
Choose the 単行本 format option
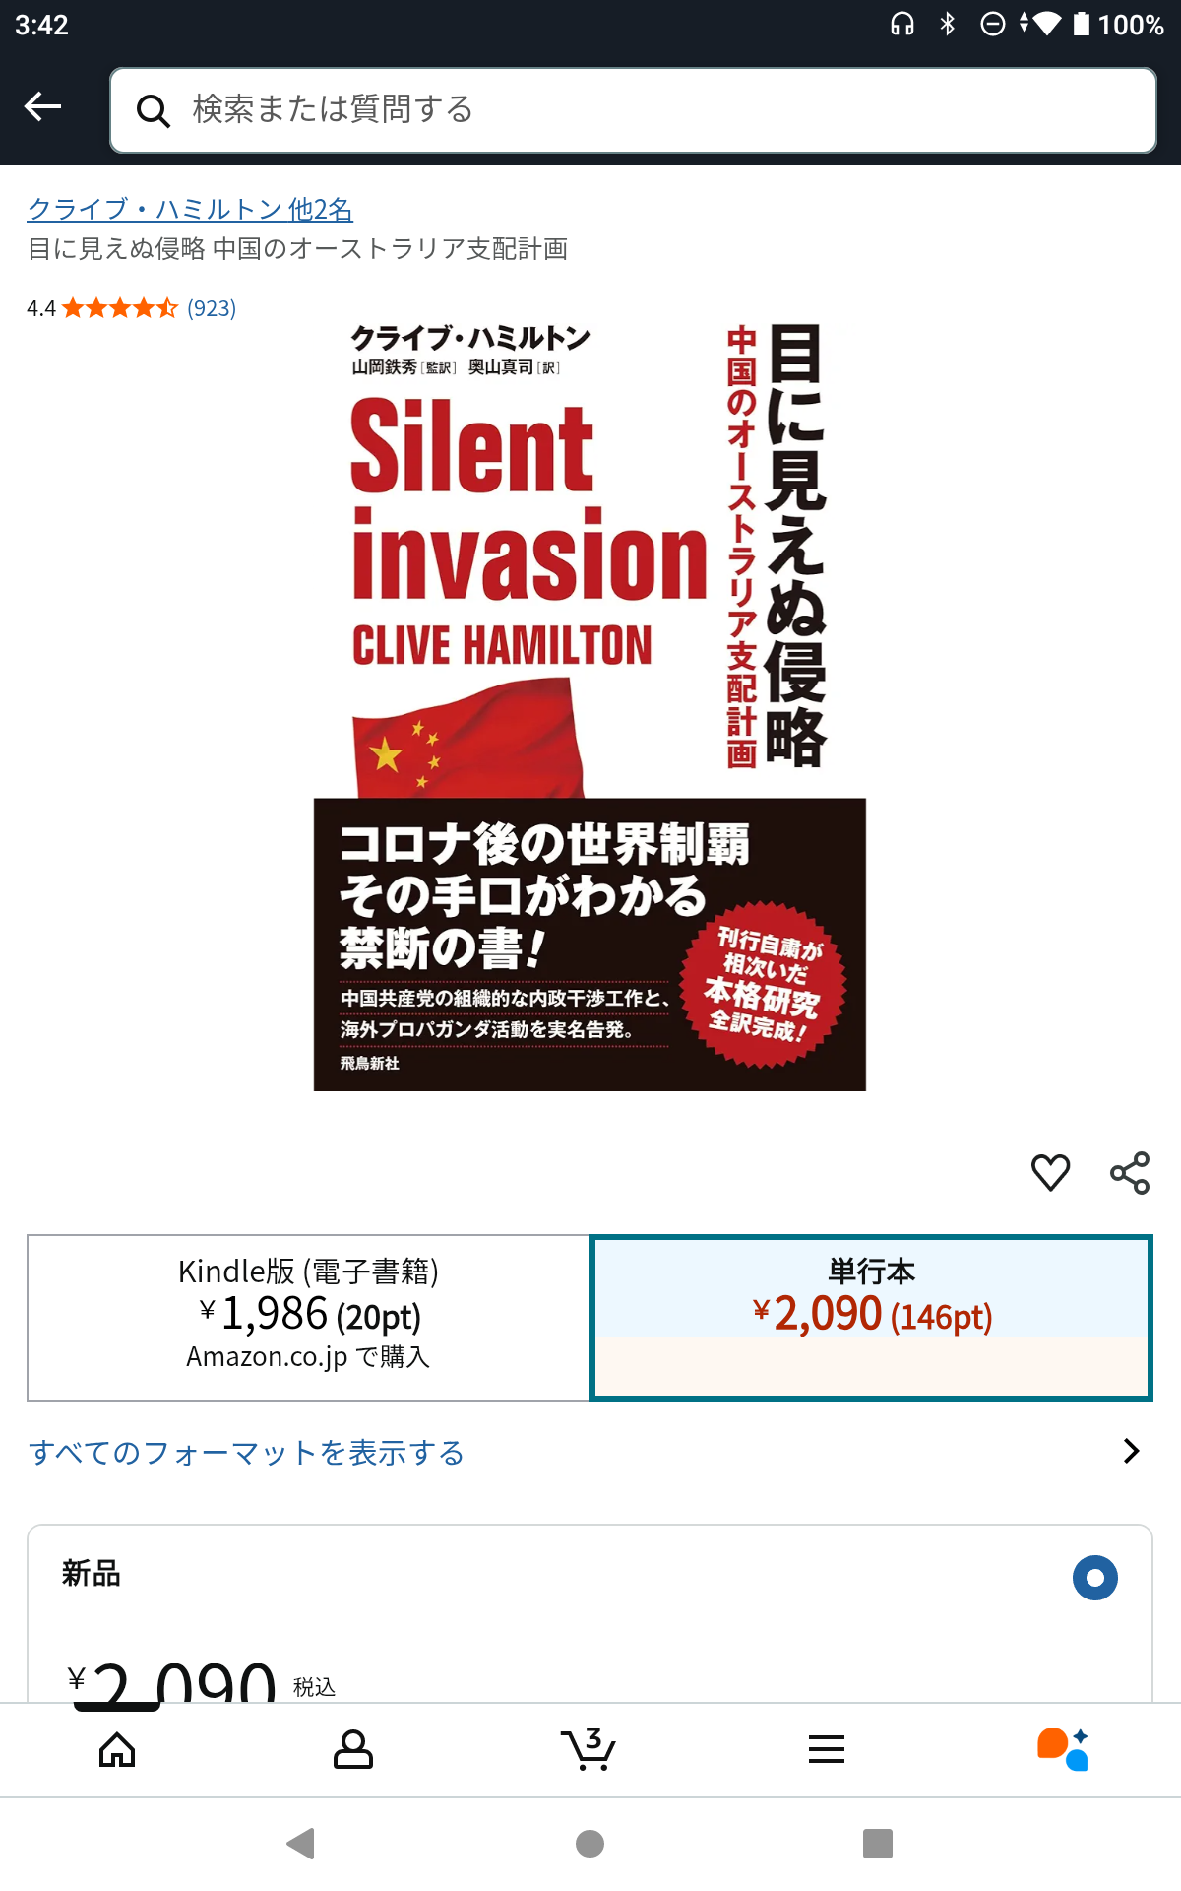(x=871, y=1317)
